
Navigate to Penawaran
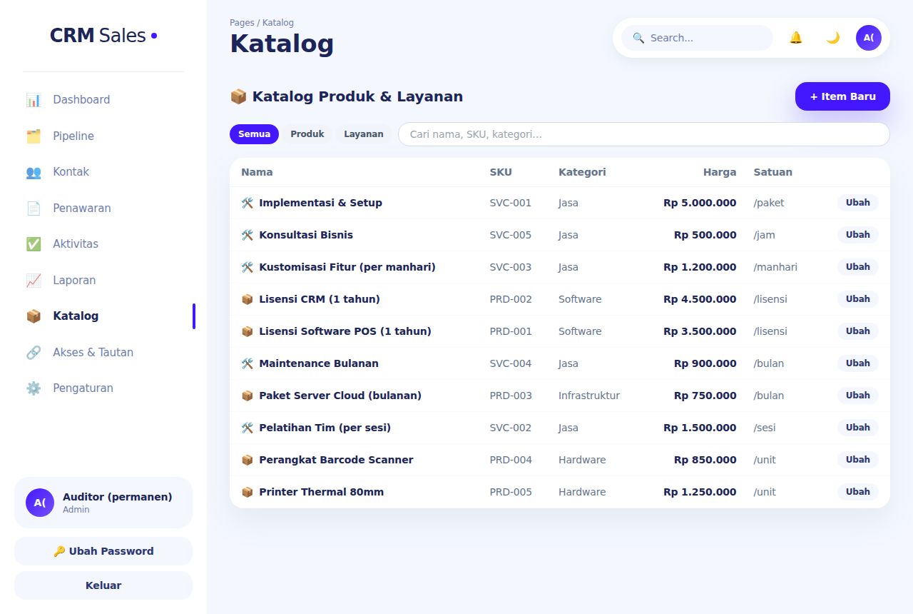point(103,208)
